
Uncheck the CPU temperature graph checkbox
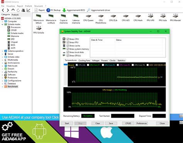click(x=77, y=65)
